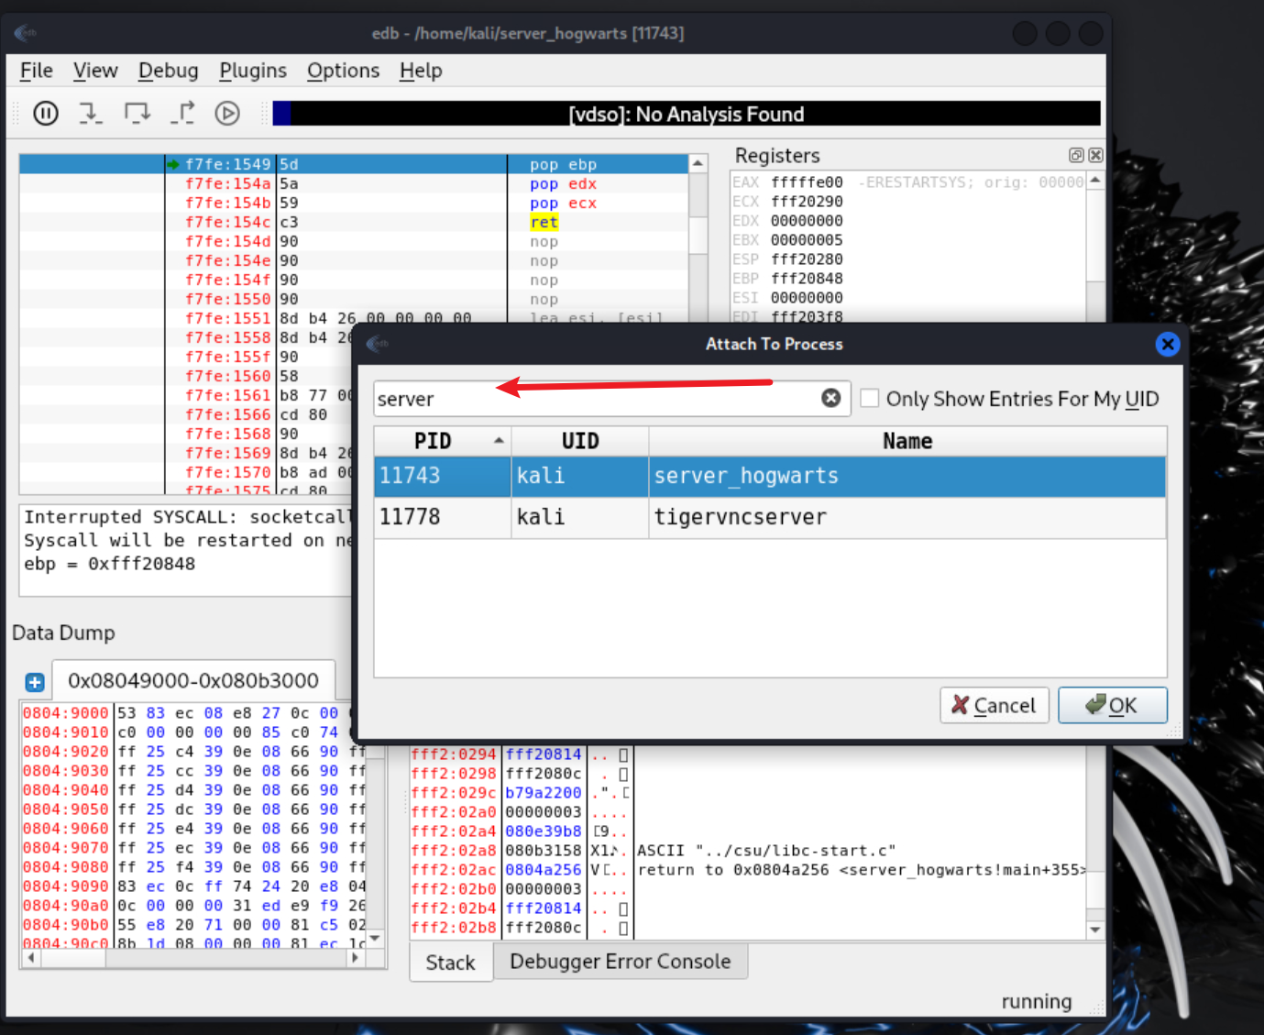This screenshot has height=1035, width=1264.
Task: Click data dump address 0804:9000
Action: pos(65,713)
